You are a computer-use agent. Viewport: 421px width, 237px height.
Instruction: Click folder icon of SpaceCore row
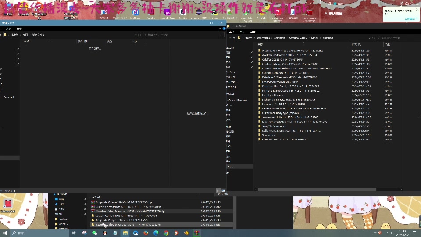(259, 135)
